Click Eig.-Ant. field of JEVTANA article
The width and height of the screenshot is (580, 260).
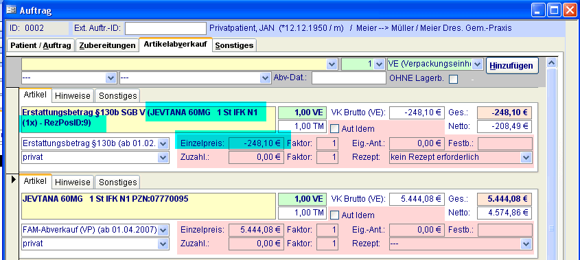tap(417, 230)
